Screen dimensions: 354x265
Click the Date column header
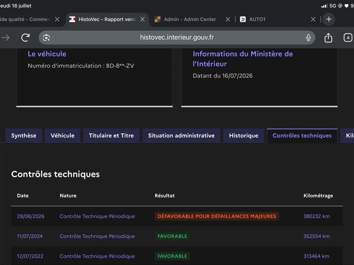[x=23, y=196]
